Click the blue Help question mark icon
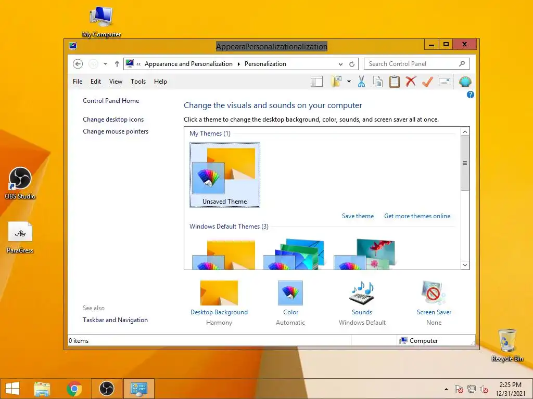 pos(470,95)
